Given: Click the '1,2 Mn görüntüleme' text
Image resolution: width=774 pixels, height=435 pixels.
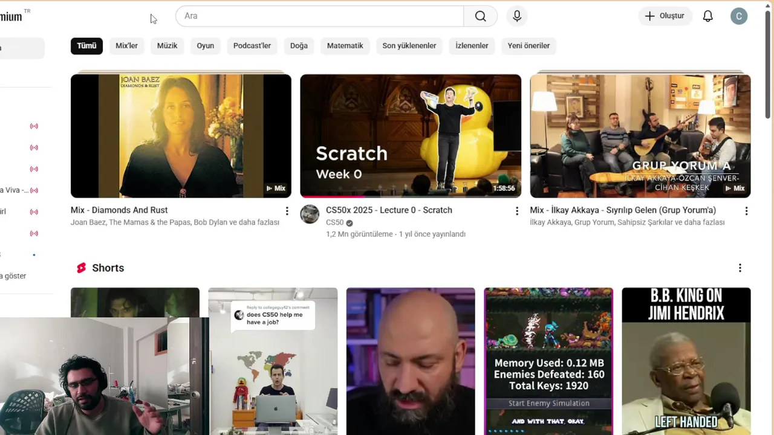Looking at the screenshot, I should 359,234.
